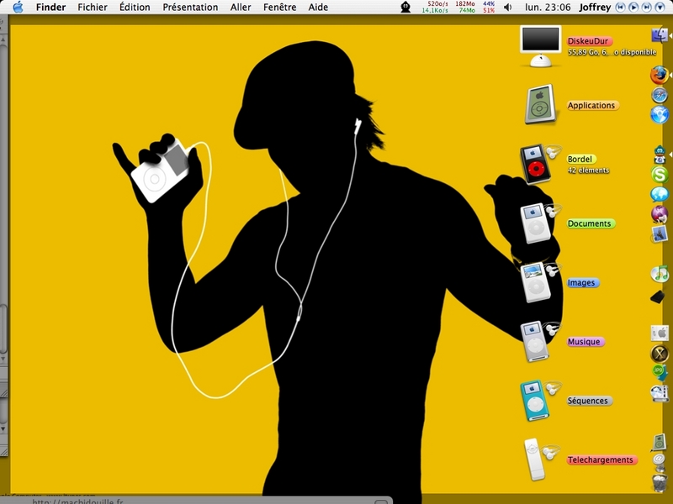
Task: Launch Mail stamp icon in Dock
Action: (x=660, y=234)
